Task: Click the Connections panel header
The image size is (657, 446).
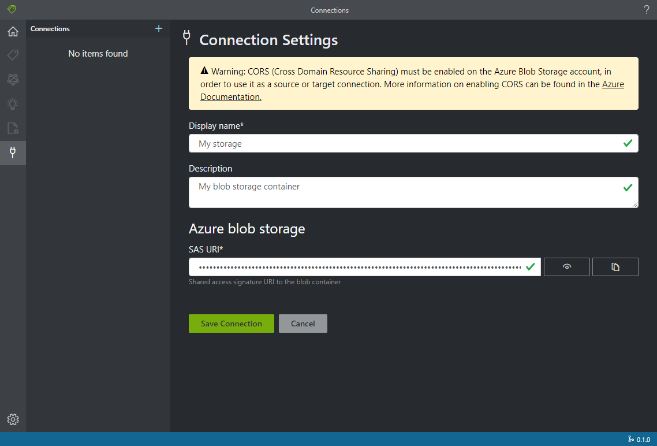Action: coord(50,29)
